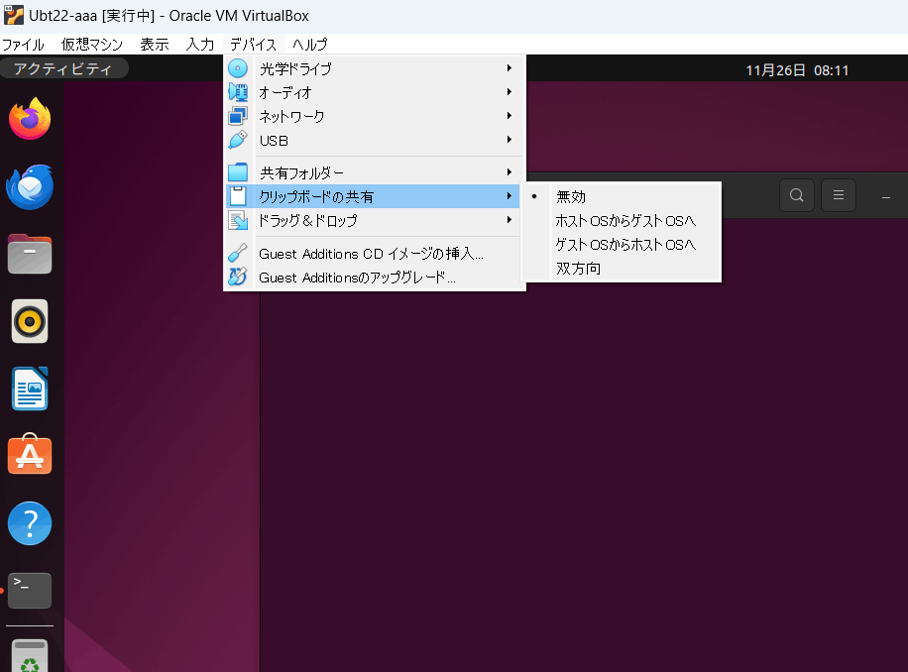Expand the オーディオ submenu arrow
This screenshot has width=908, height=672.
(x=509, y=92)
